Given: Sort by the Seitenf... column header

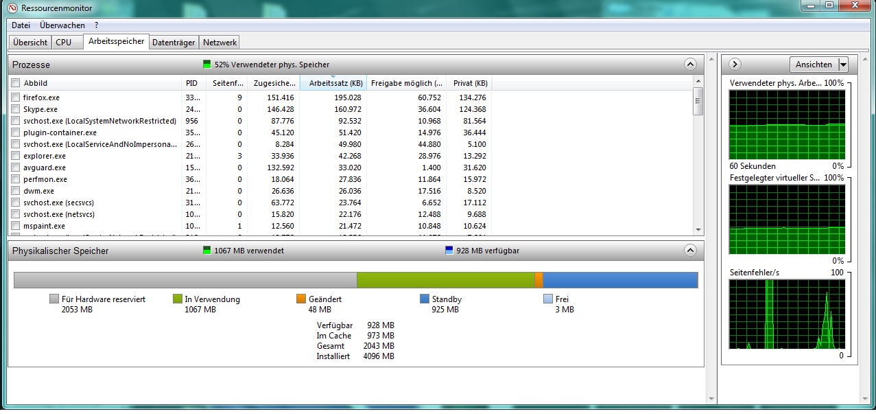Looking at the screenshot, I should (x=227, y=83).
